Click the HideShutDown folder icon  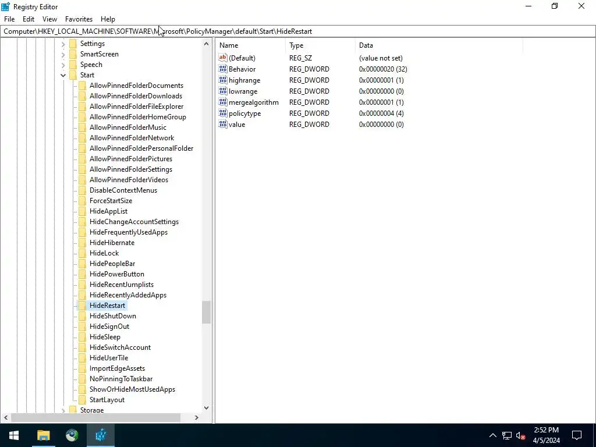click(x=82, y=316)
